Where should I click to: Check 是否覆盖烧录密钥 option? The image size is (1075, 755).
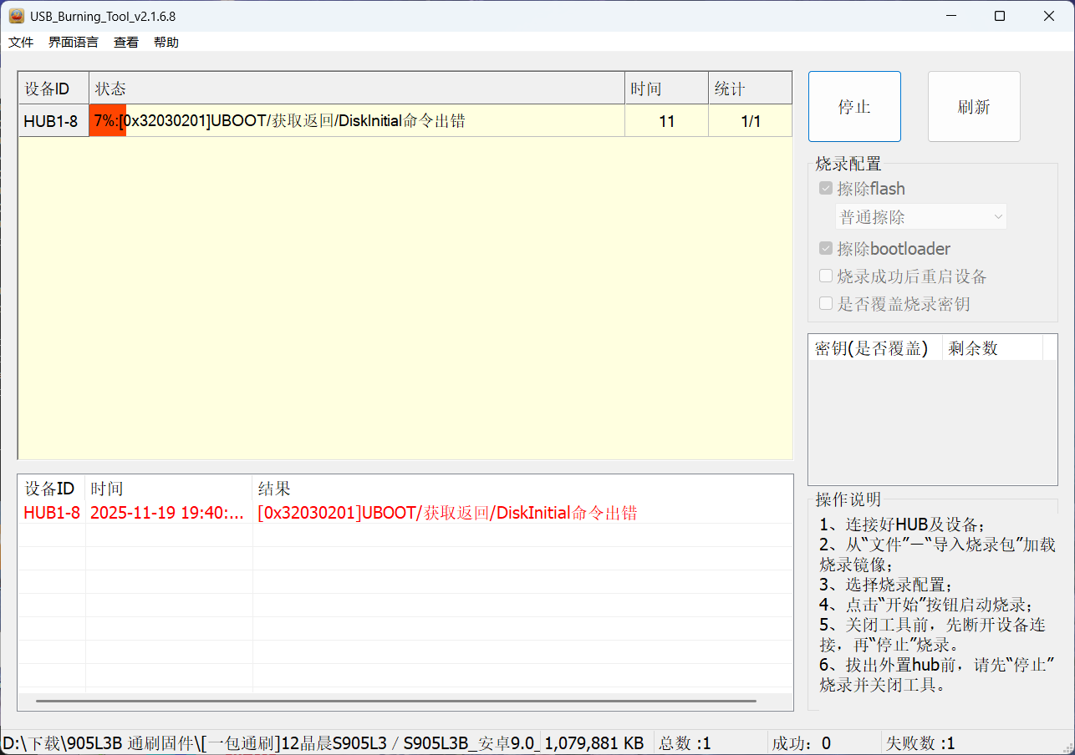click(826, 304)
